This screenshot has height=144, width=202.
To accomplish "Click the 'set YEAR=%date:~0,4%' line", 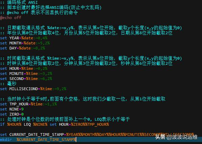I will (24, 38).
